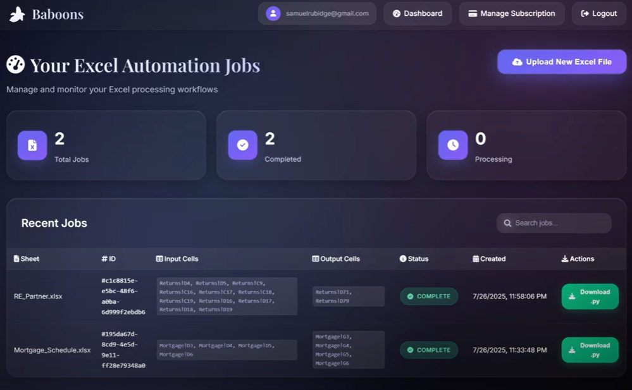Screen dimensions: 632x390
Task: Click the Completed checkmark icon
Action: (x=243, y=145)
